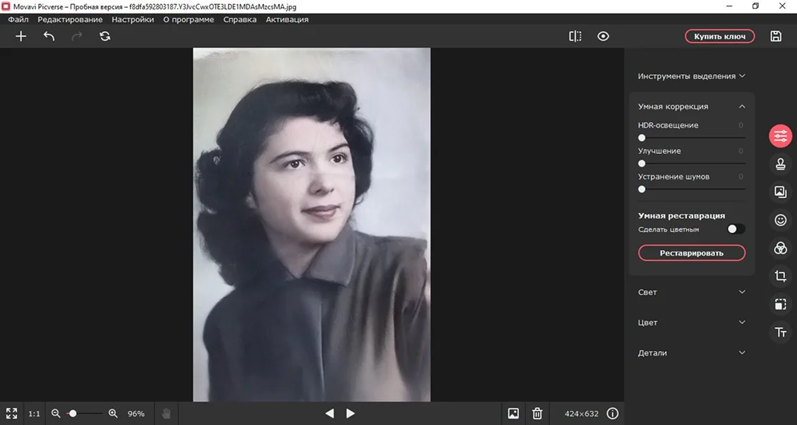Viewport: 797px width, 425px height.
Task: Click the 'Реставрировать' button
Action: [691, 253]
